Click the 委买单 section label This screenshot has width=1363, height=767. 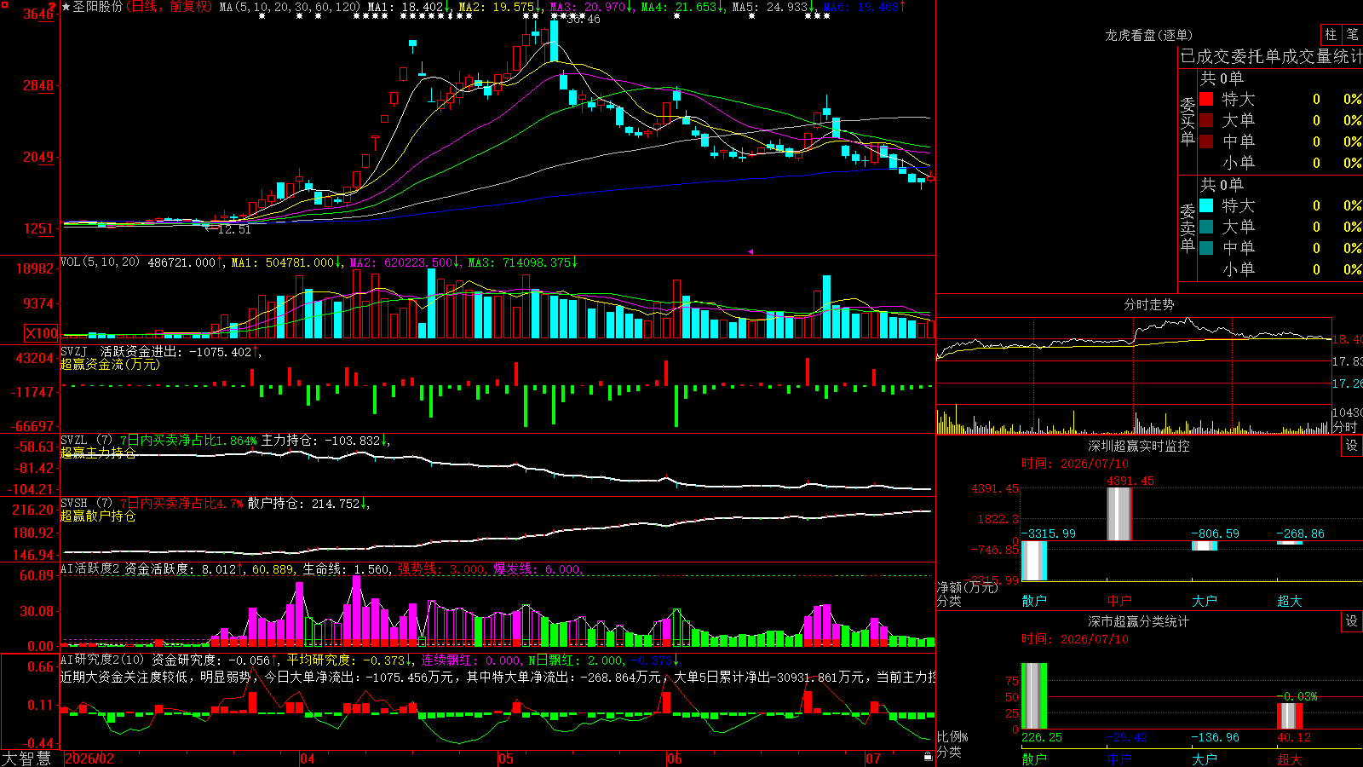coord(1188,122)
